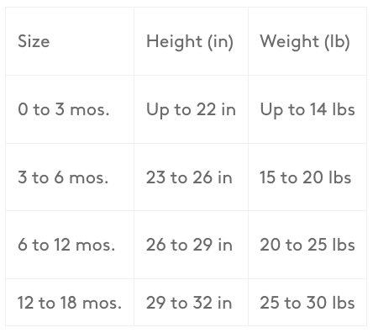This screenshot has height=333, width=373.
Task: Select the 6 to 12 mos. size cell
Action: (x=70, y=245)
